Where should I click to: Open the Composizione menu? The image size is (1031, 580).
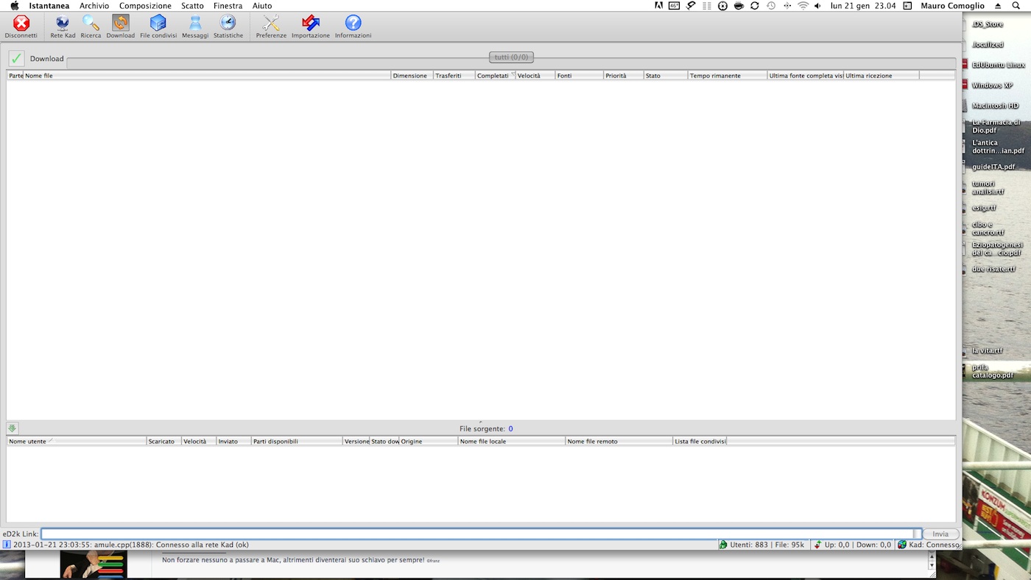pyautogui.click(x=145, y=6)
